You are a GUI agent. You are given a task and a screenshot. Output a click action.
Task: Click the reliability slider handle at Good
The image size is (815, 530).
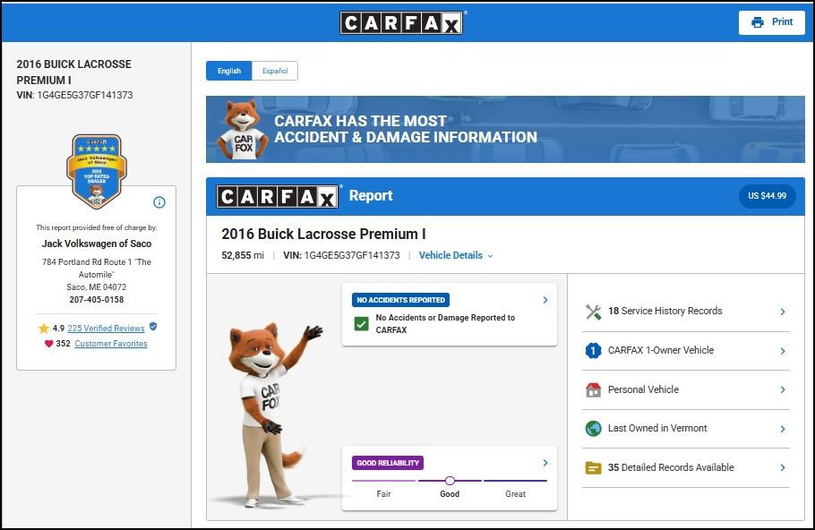[450, 481]
